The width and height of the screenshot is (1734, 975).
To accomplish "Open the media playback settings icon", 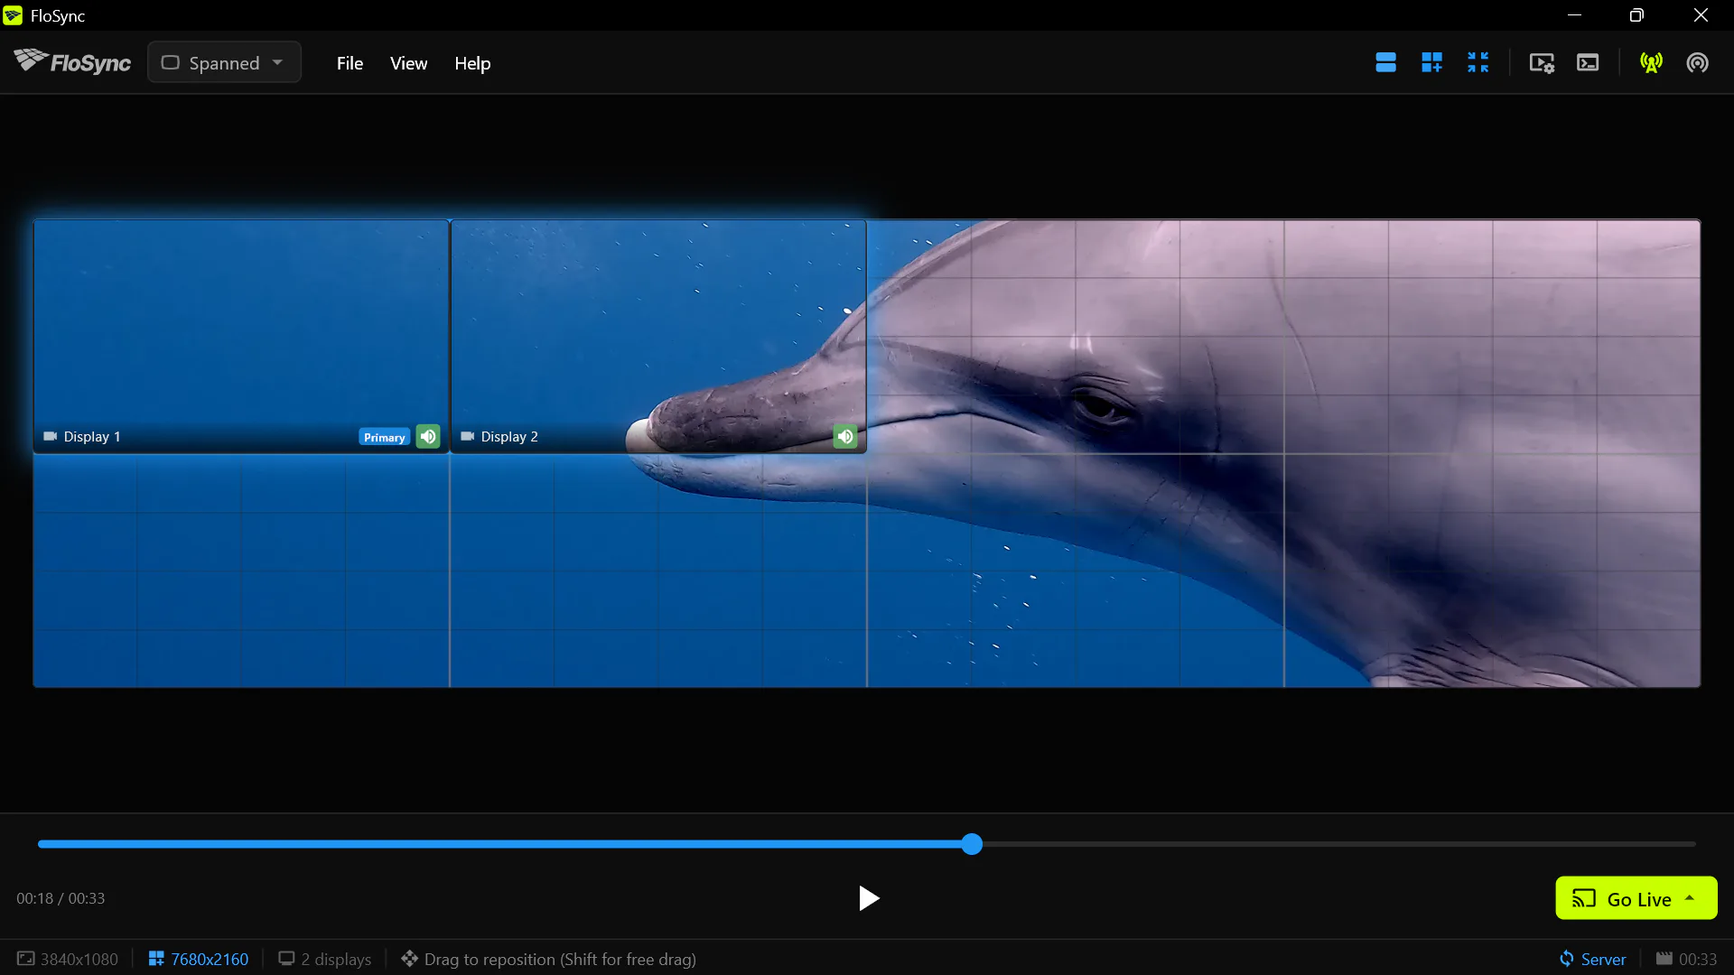I will click(x=1542, y=62).
